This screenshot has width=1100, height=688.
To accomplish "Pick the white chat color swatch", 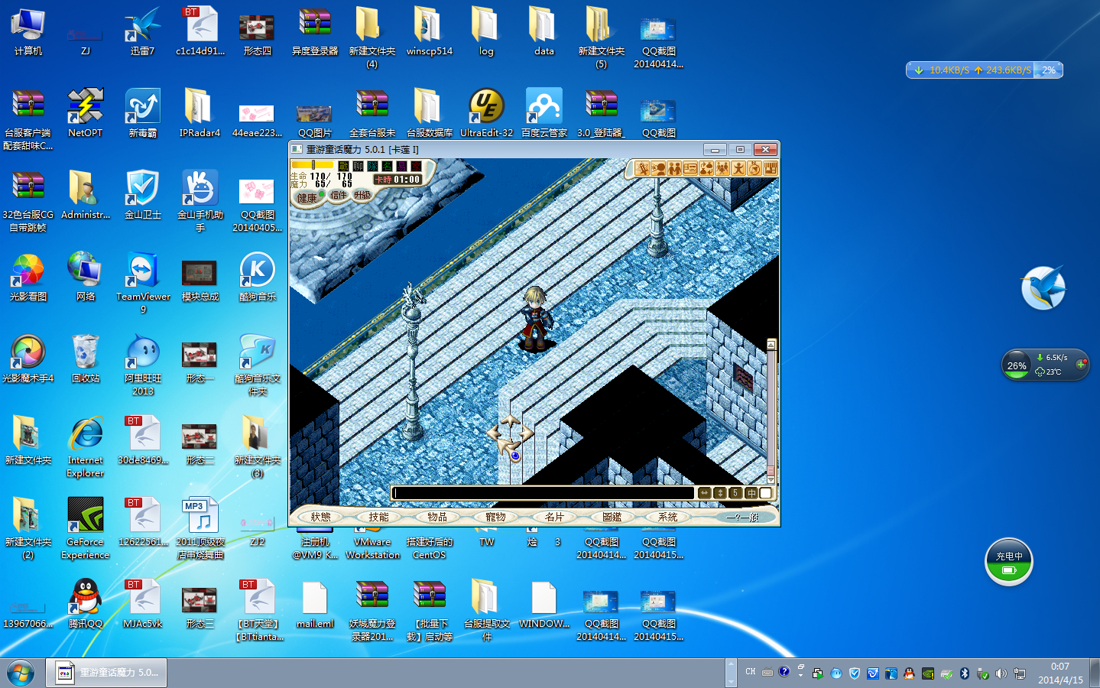I will (766, 493).
